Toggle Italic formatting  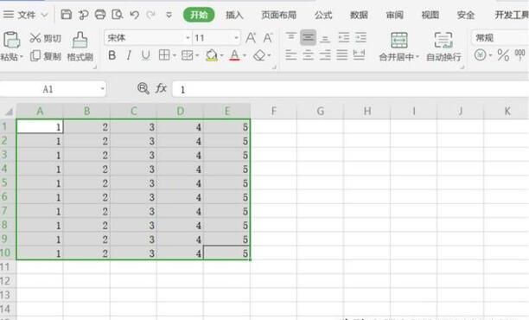pos(129,55)
